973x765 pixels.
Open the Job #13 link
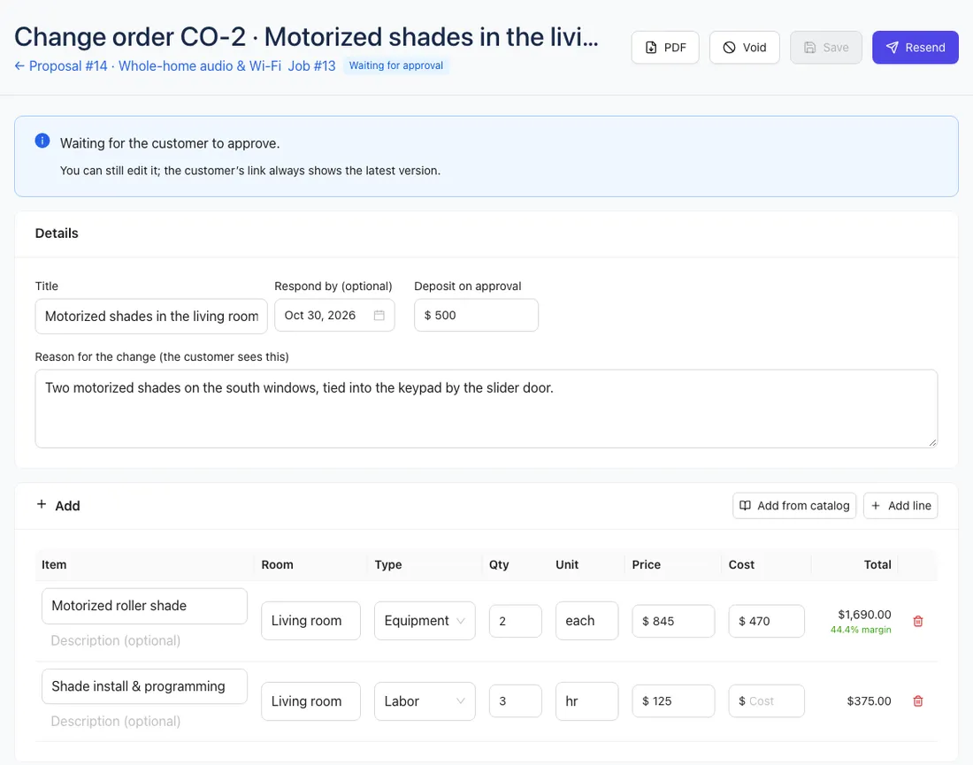311,65
